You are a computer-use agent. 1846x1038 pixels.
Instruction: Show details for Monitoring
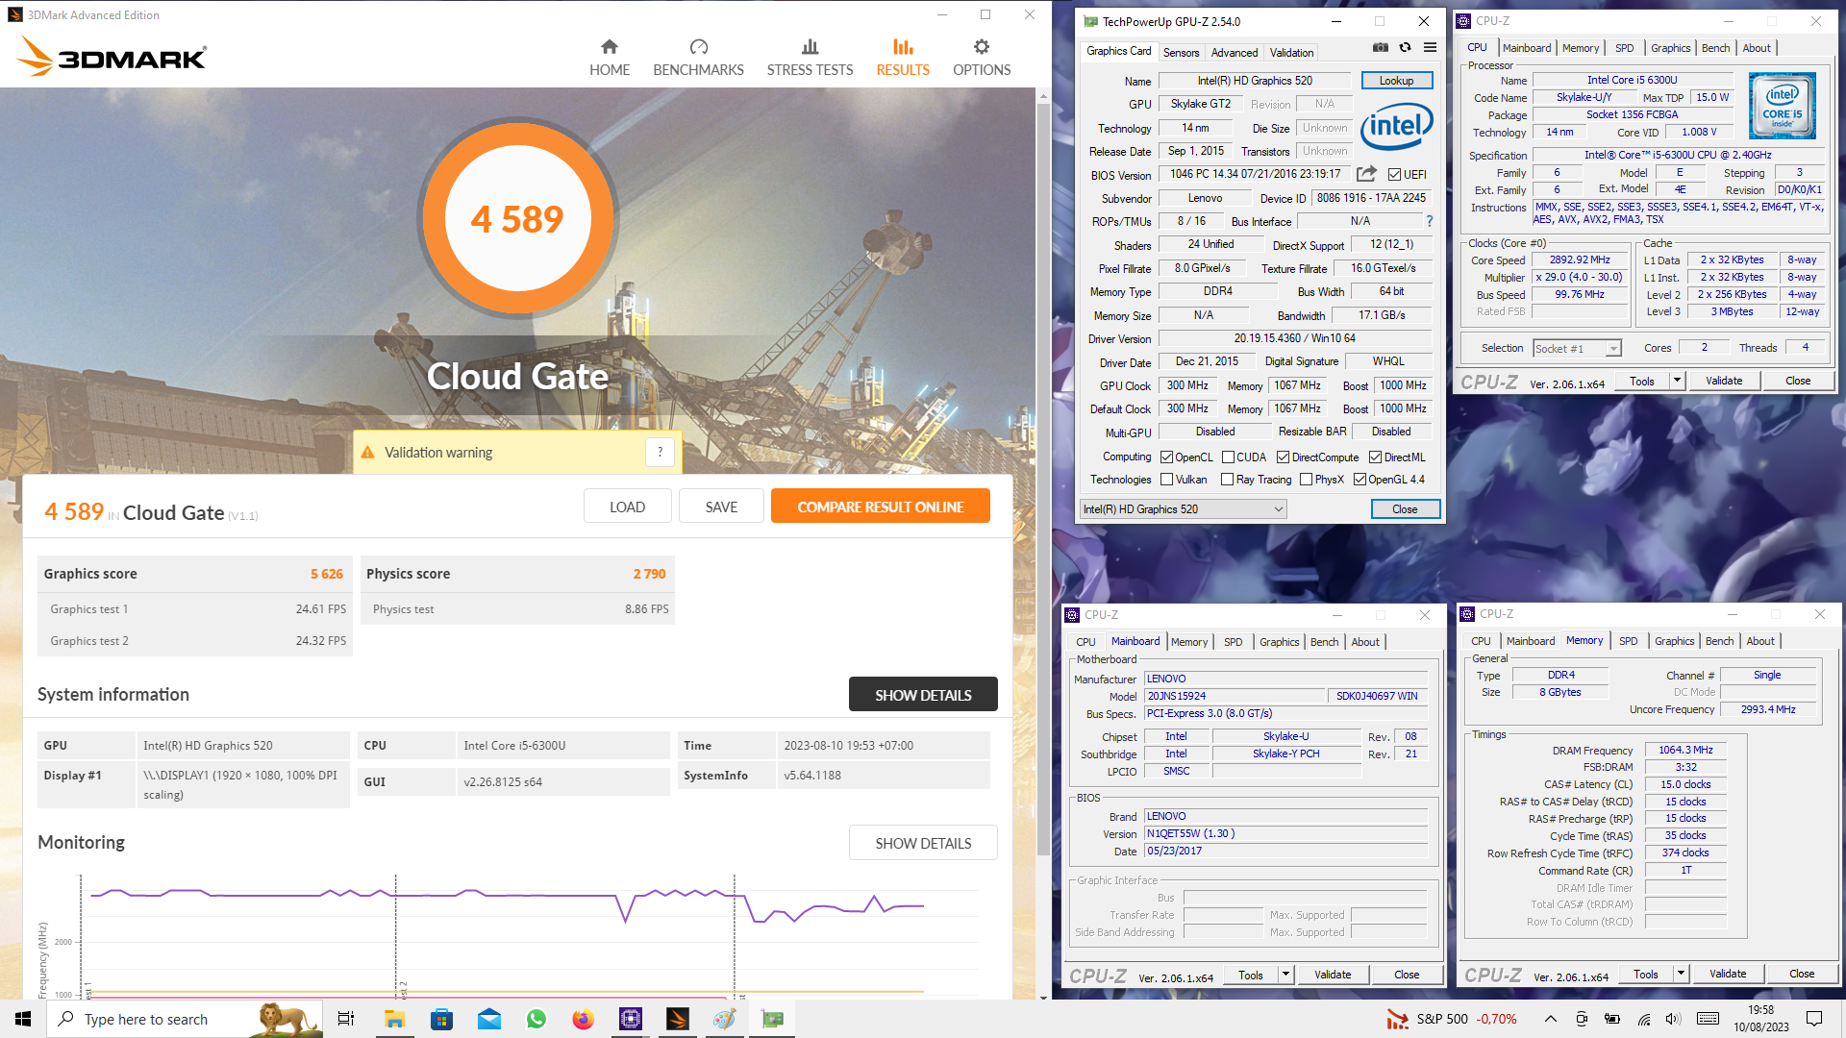click(923, 843)
